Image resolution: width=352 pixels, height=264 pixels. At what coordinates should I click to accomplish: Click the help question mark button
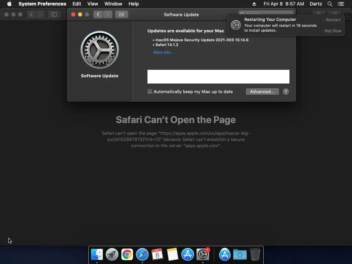(286, 91)
